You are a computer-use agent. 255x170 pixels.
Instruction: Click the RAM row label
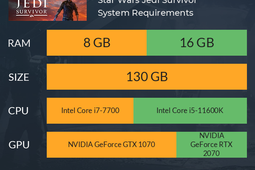coord(19,43)
